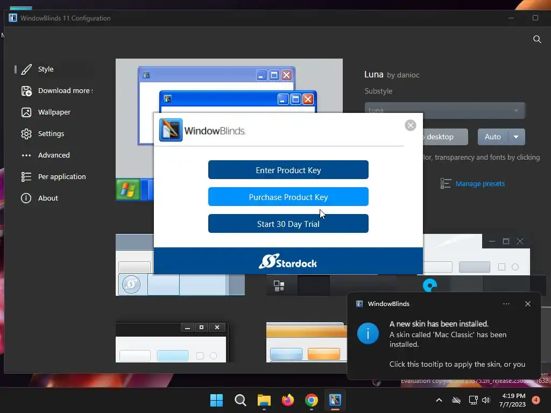Open the Advanced section

54,155
